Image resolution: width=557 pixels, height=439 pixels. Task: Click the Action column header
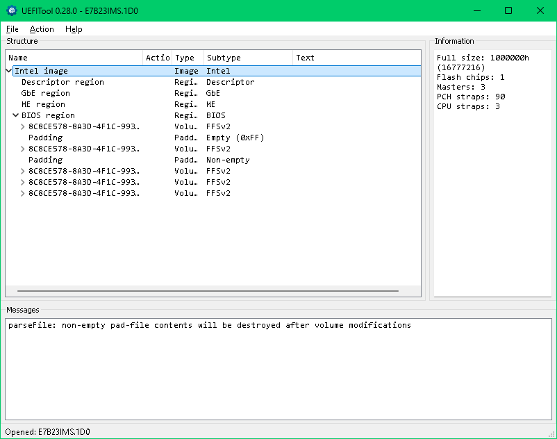(158, 58)
